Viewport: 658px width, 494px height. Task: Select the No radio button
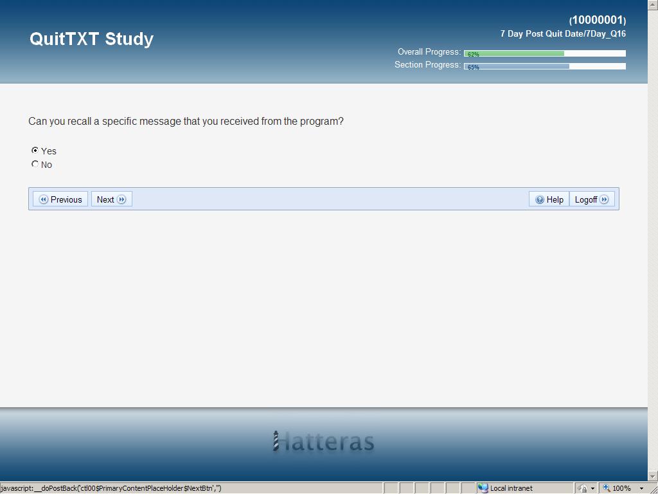coord(35,164)
